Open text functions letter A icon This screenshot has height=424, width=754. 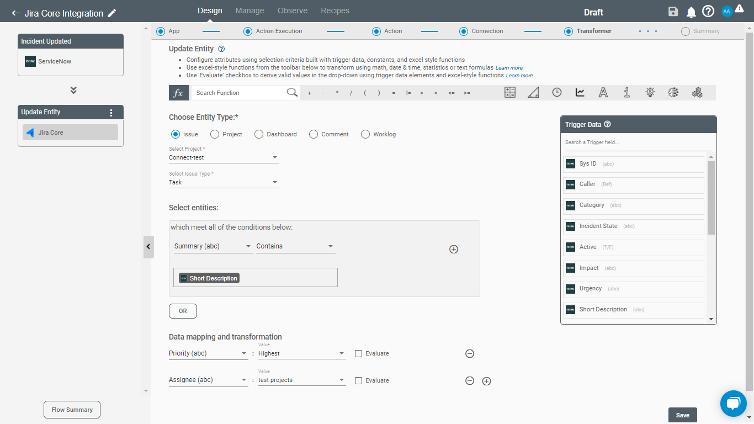pos(603,93)
